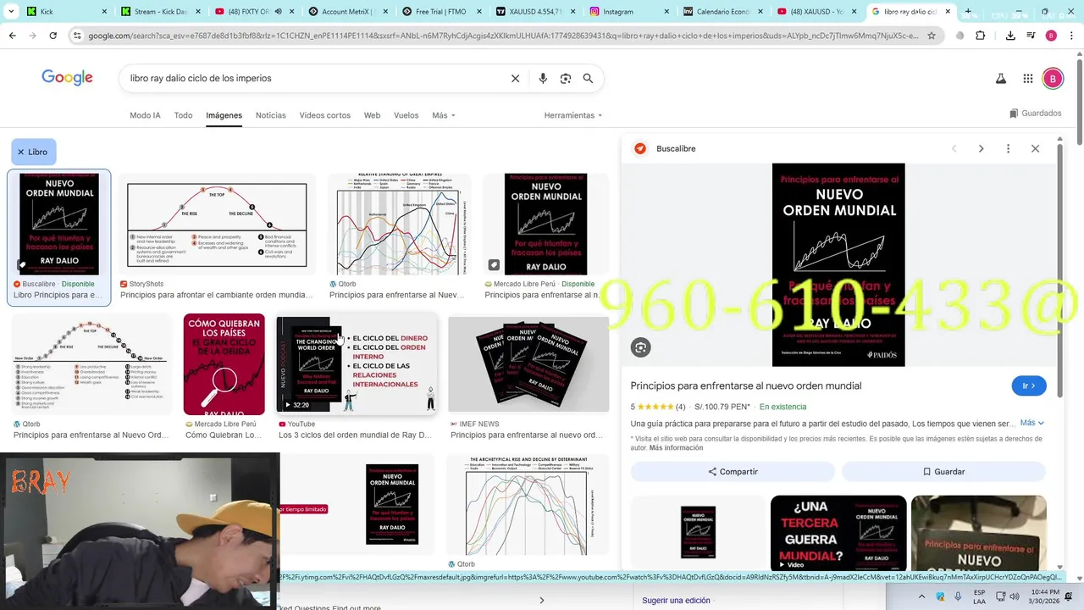Show hidden system tray icons
The height and width of the screenshot is (610, 1084).
coord(921,596)
